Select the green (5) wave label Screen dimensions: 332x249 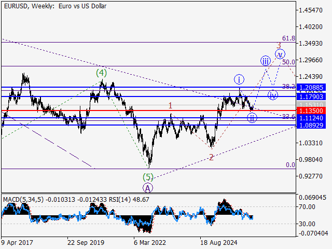tap(148, 177)
